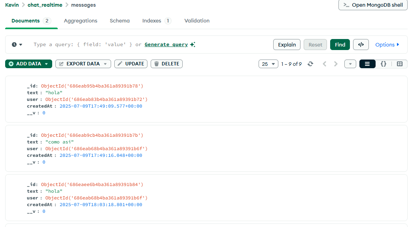Screen dimensions: 410x227
Task: Go to the Validation tab
Action: click(x=197, y=21)
